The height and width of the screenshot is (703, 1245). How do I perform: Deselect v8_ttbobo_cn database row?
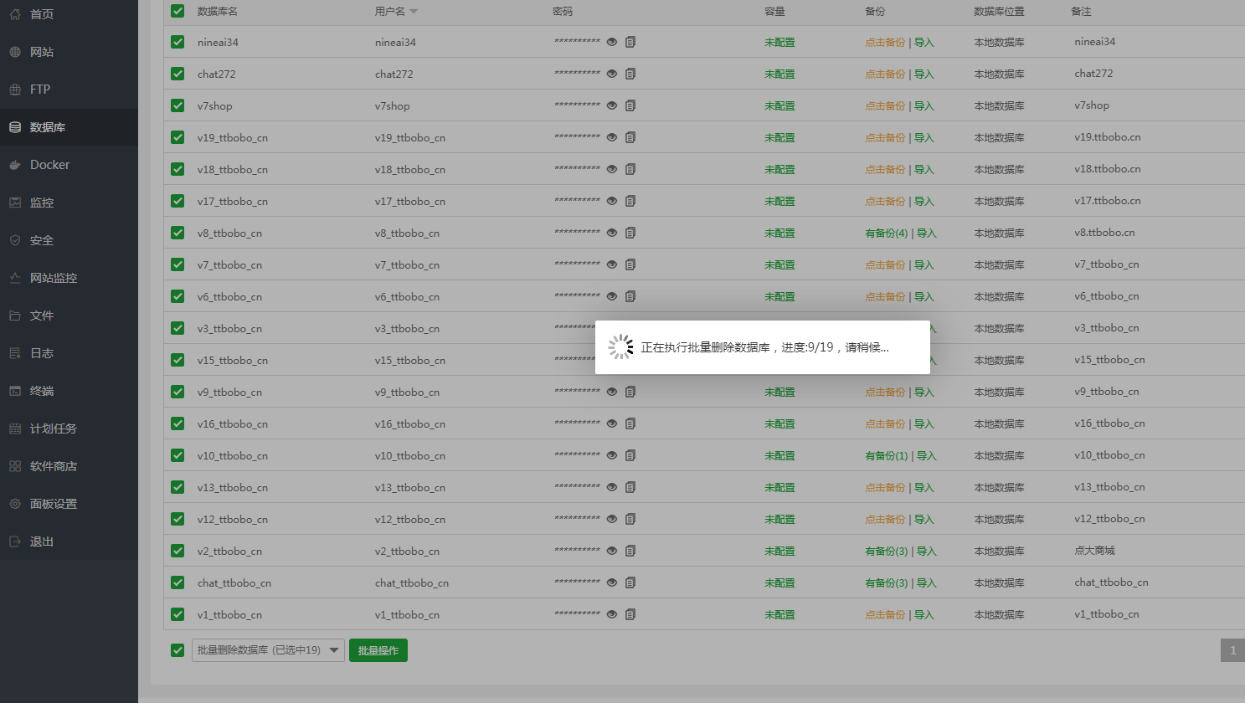[177, 233]
